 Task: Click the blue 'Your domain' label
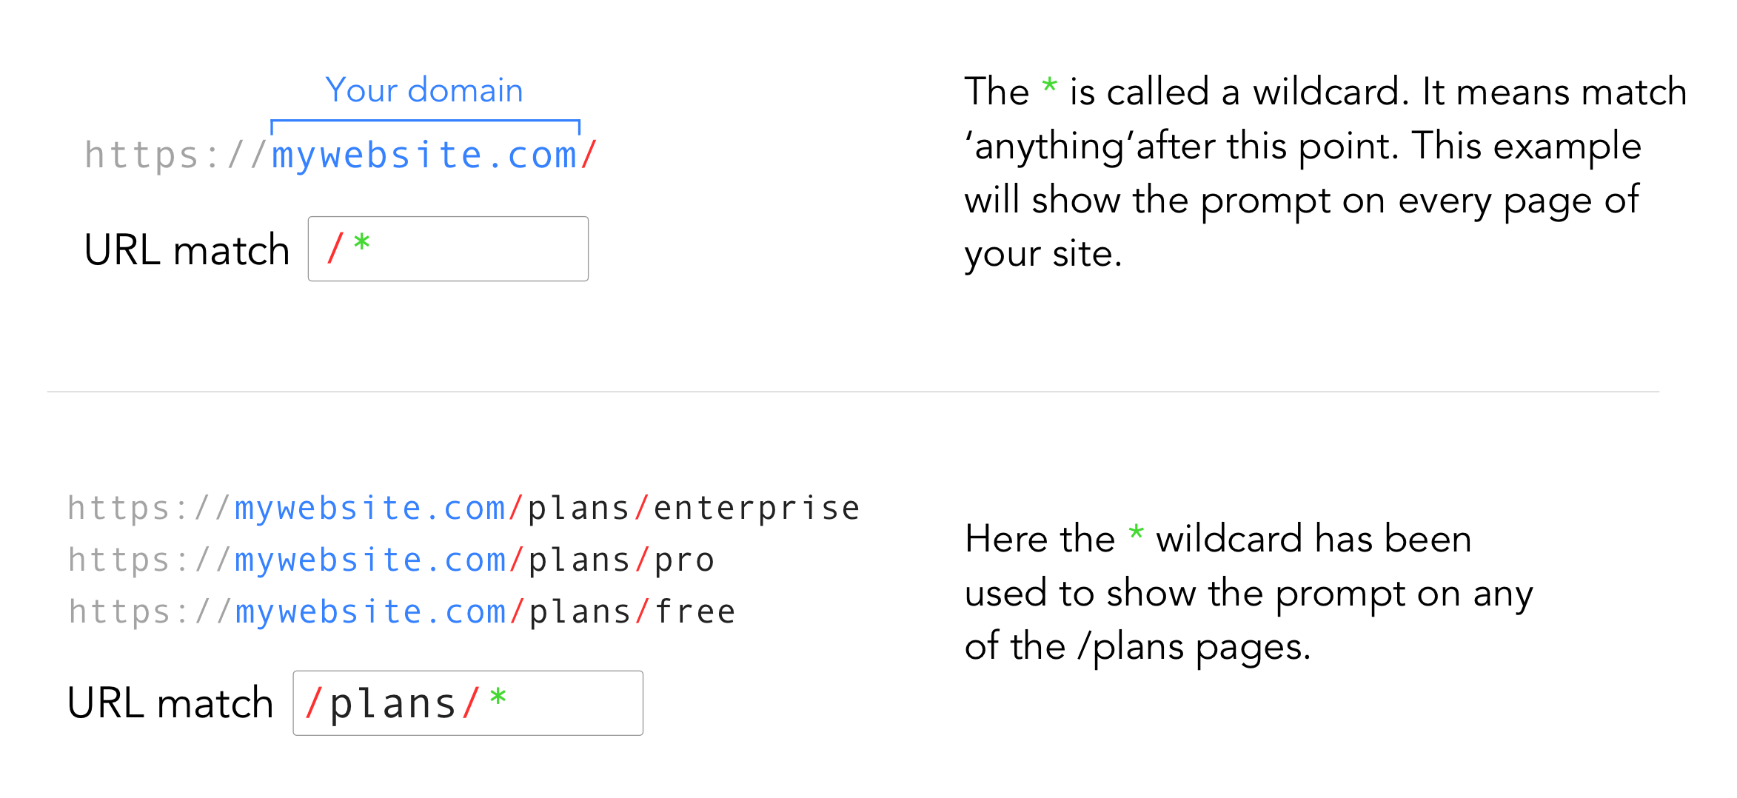tap(424, 90)
